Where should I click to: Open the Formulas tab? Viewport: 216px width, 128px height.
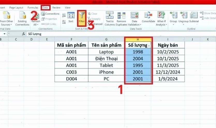pyautogui.click(x=33, y=8)
